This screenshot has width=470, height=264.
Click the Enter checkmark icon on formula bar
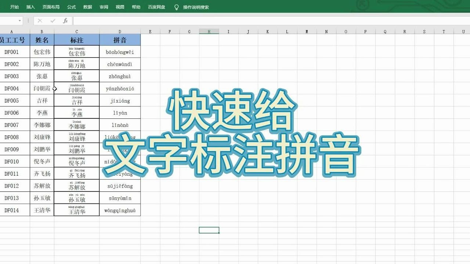(x=54, y=21)
